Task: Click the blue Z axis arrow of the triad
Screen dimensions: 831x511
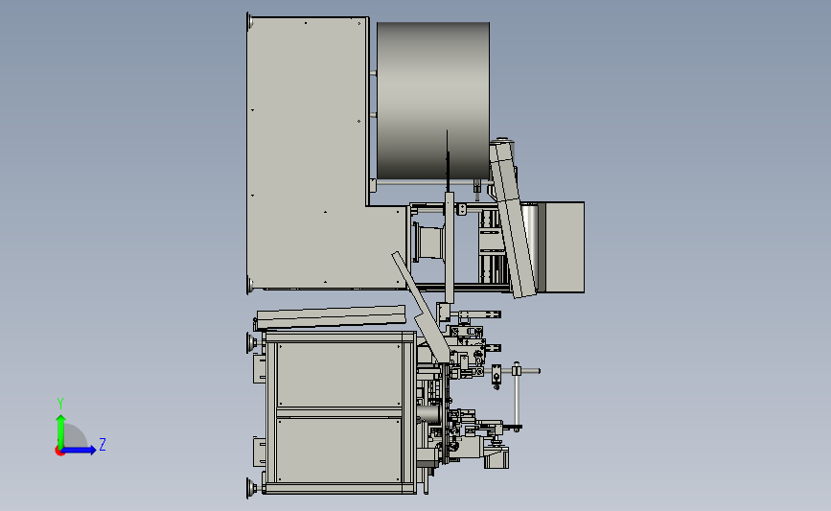Action: click(x=80, y=451)
